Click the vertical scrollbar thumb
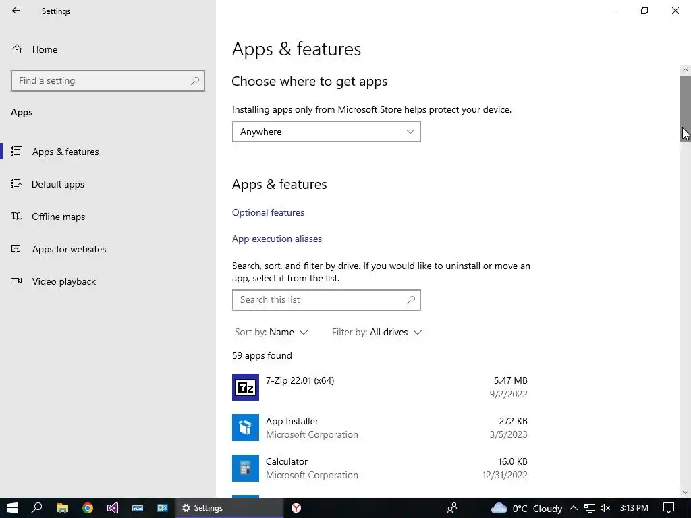This screenshot has height=518, width=691. tap(686, 109)
